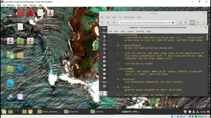Viewport: 211px width, 118px height.
Task: Open File menu in records file manager
Action: pos(102,17)
